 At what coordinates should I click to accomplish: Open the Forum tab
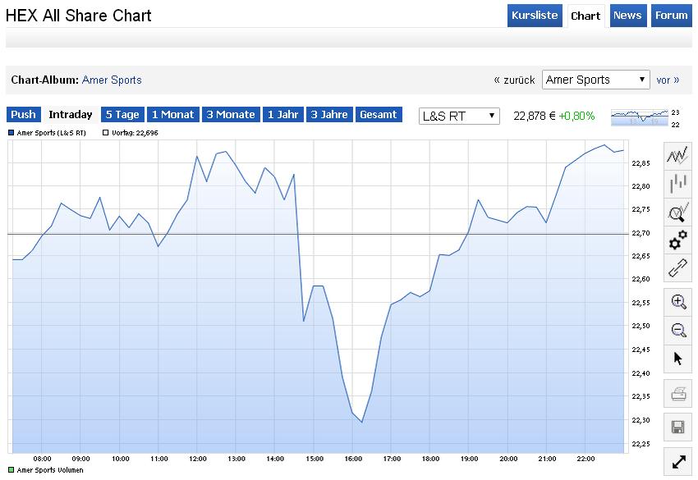click(670, 16)
